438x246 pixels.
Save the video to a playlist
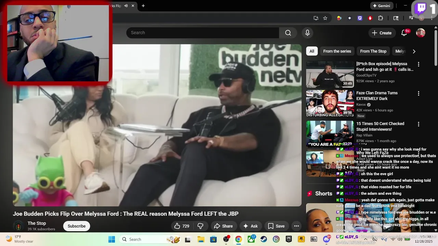276,226
